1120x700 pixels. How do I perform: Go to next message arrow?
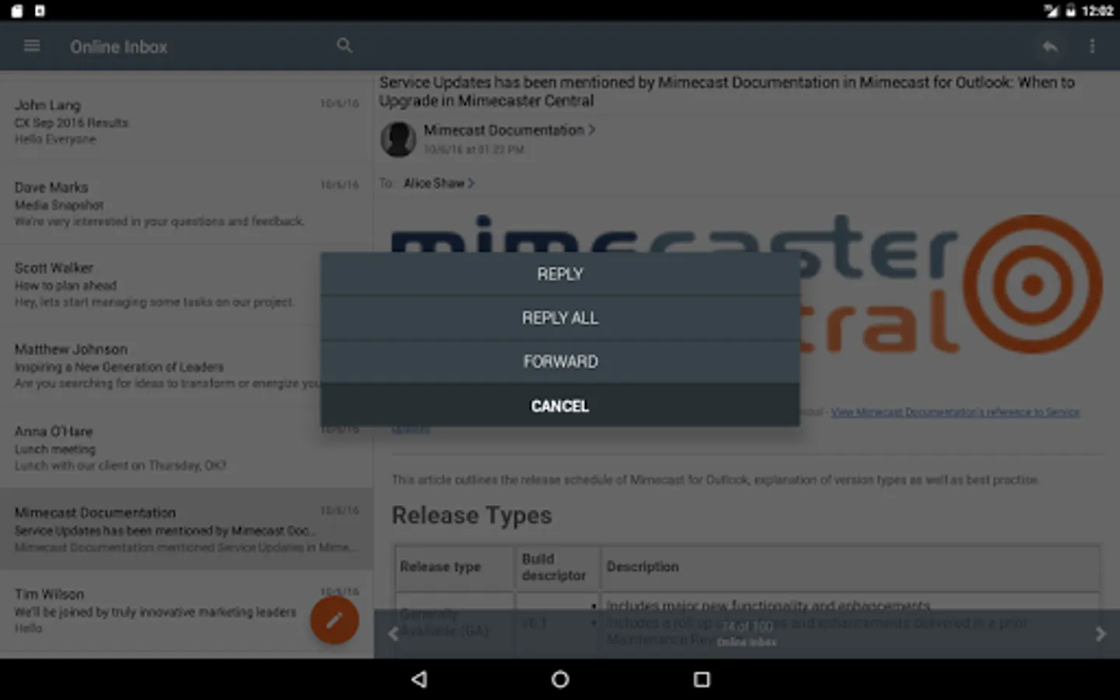[x=1100, y=634]
